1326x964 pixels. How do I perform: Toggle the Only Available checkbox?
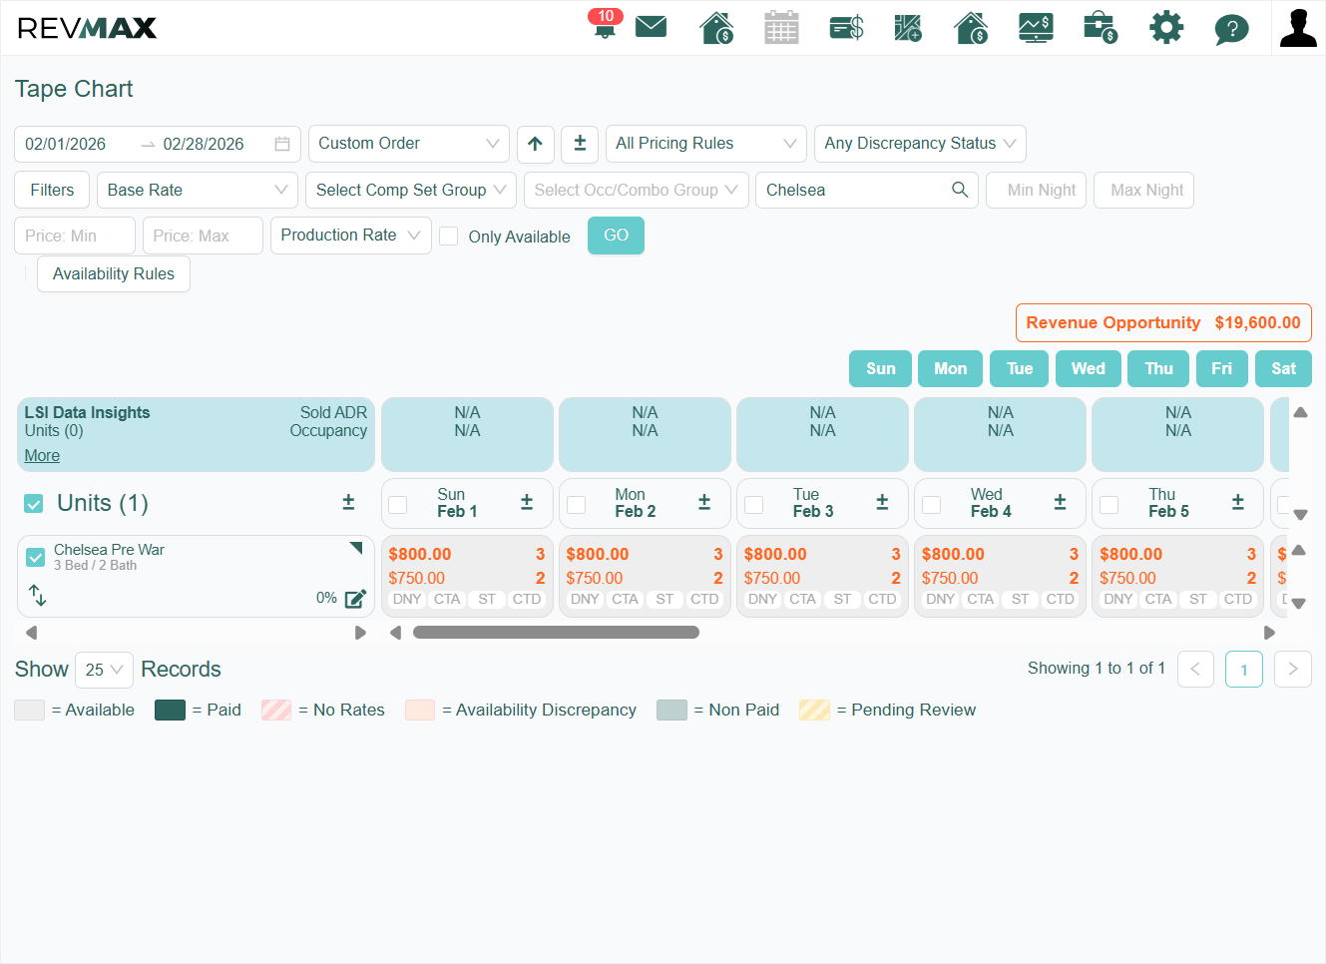tap(449, 236)
